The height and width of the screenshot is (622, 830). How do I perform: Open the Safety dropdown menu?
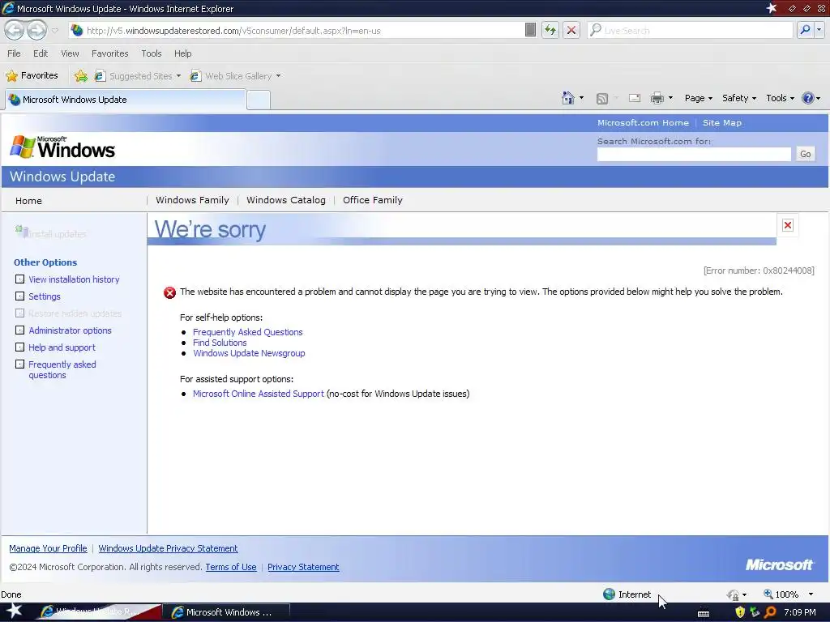tap(739, 98)
